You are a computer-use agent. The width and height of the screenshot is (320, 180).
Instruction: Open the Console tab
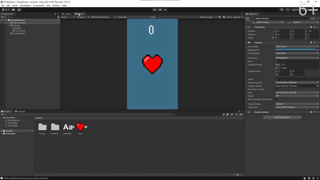pos(20,112)
